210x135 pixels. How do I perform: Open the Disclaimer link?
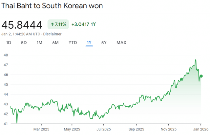click(53, 34)
